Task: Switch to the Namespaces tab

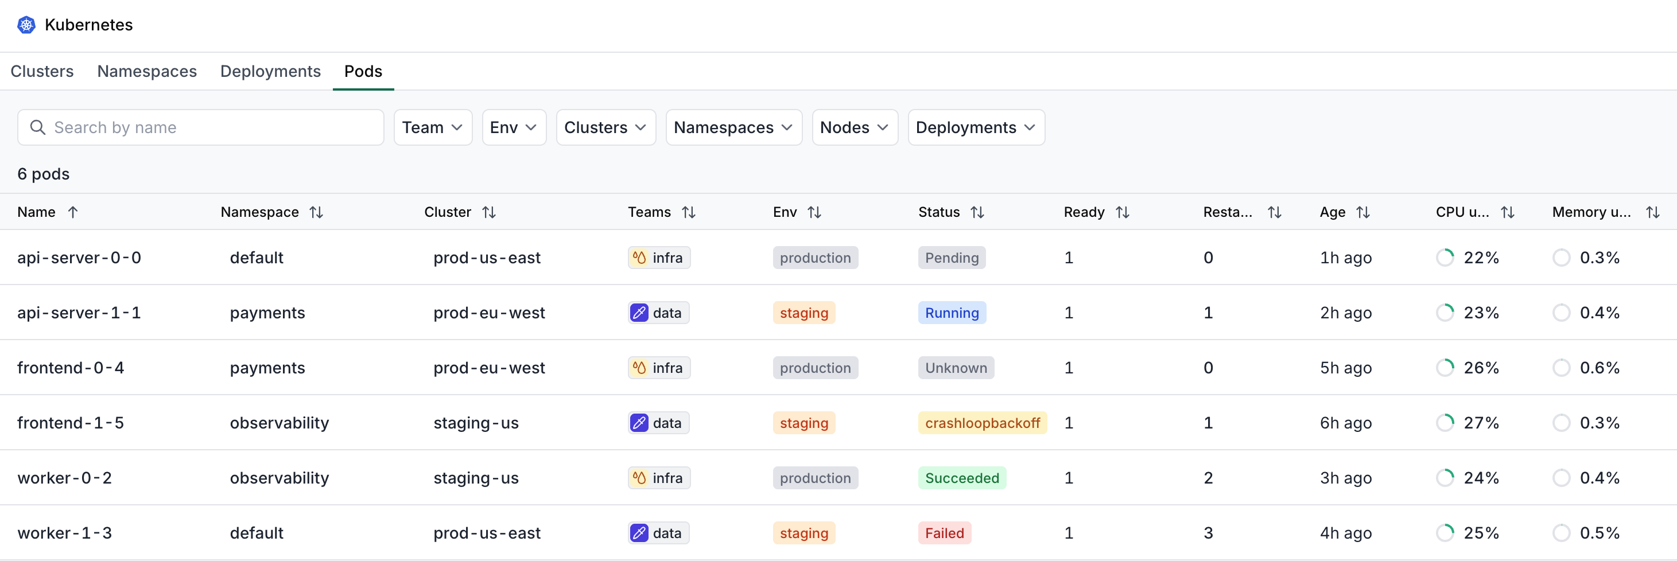Action: pyautogui.click(x=147, y=71)
